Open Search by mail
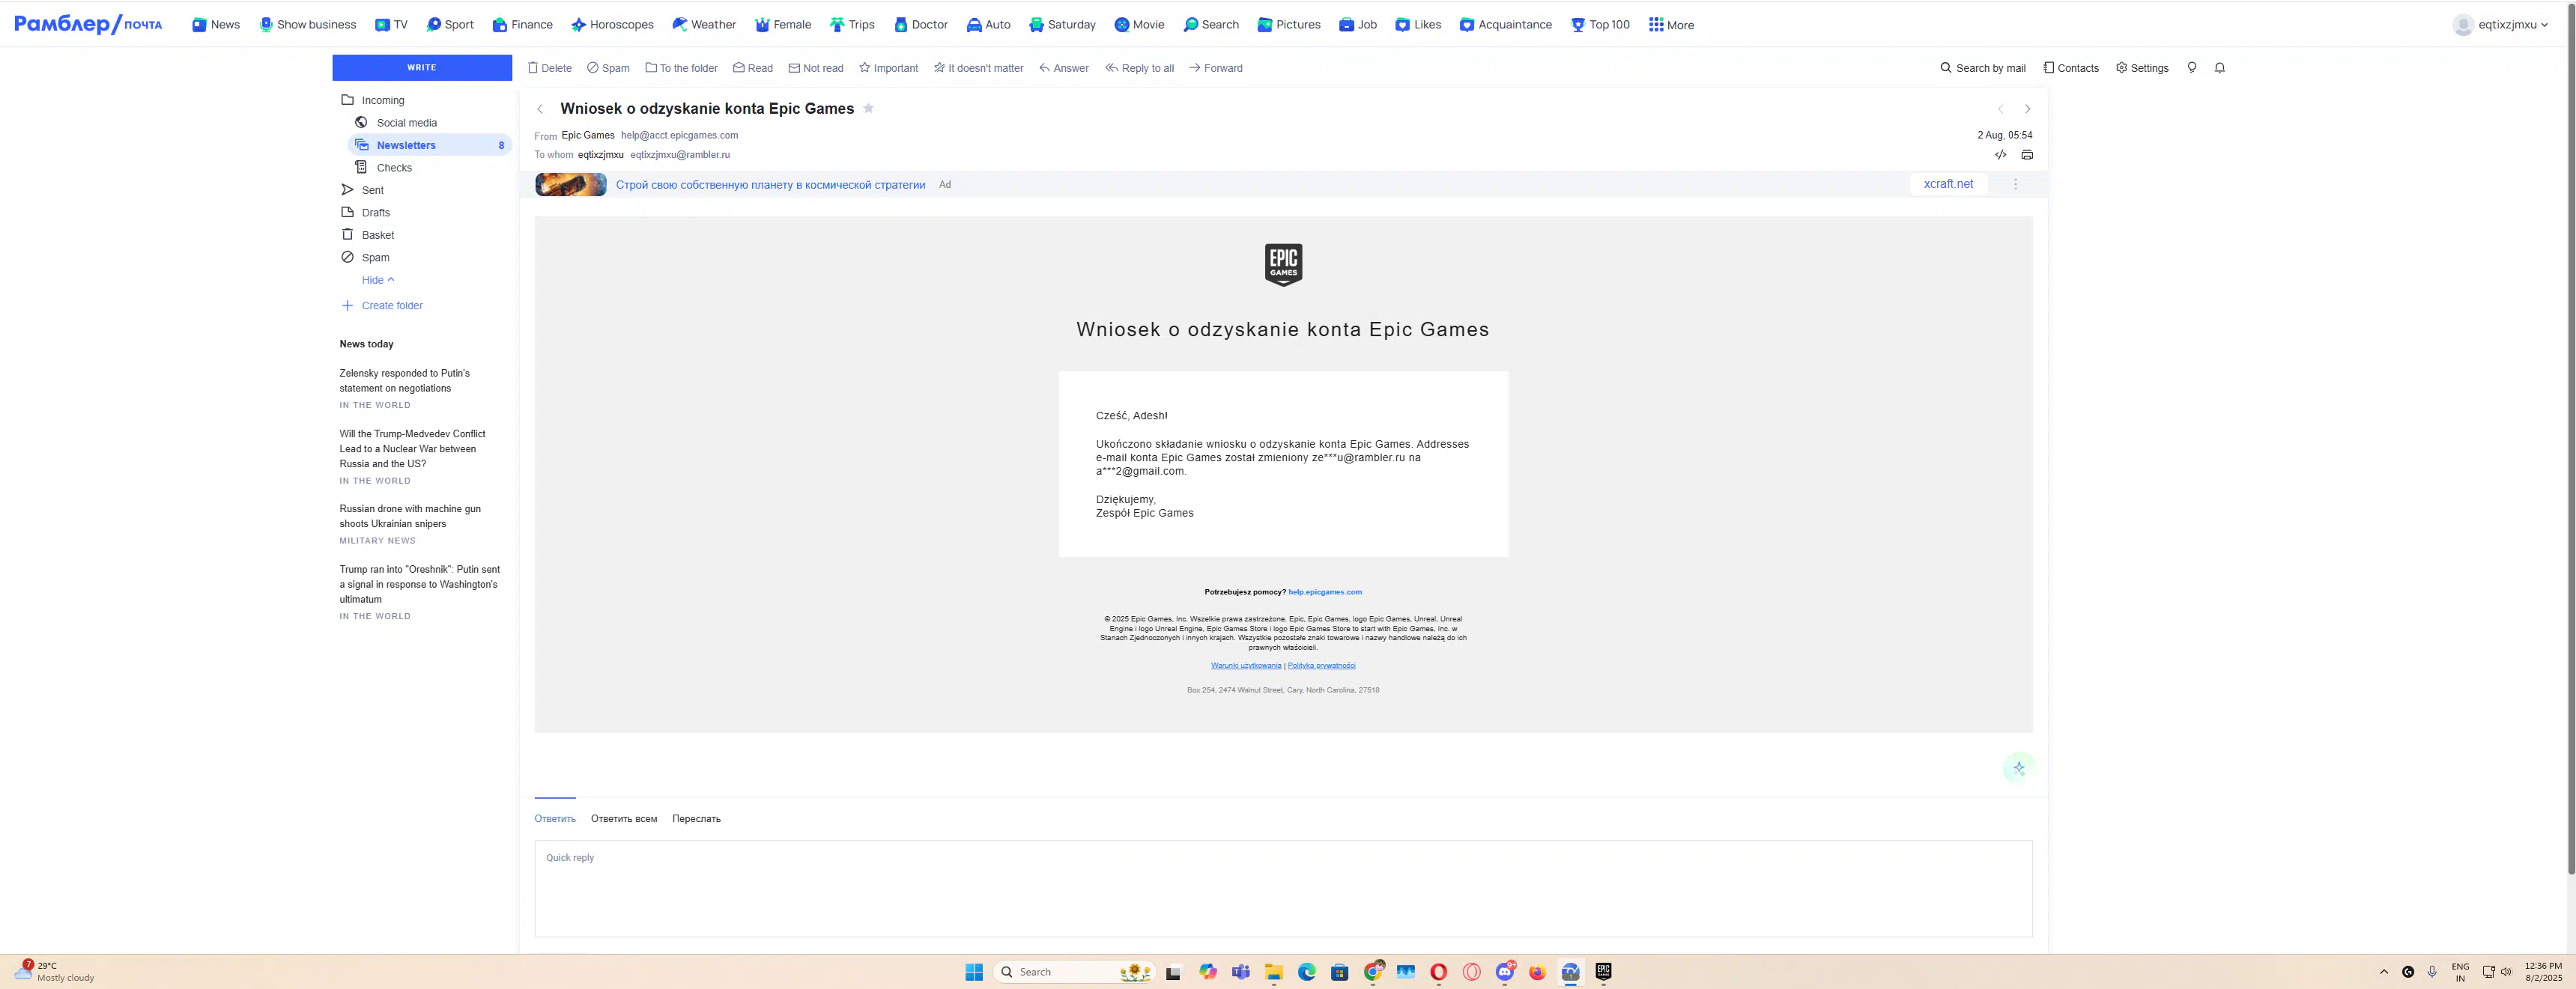Viewport: 2576px width, 989px height. 1983,68
